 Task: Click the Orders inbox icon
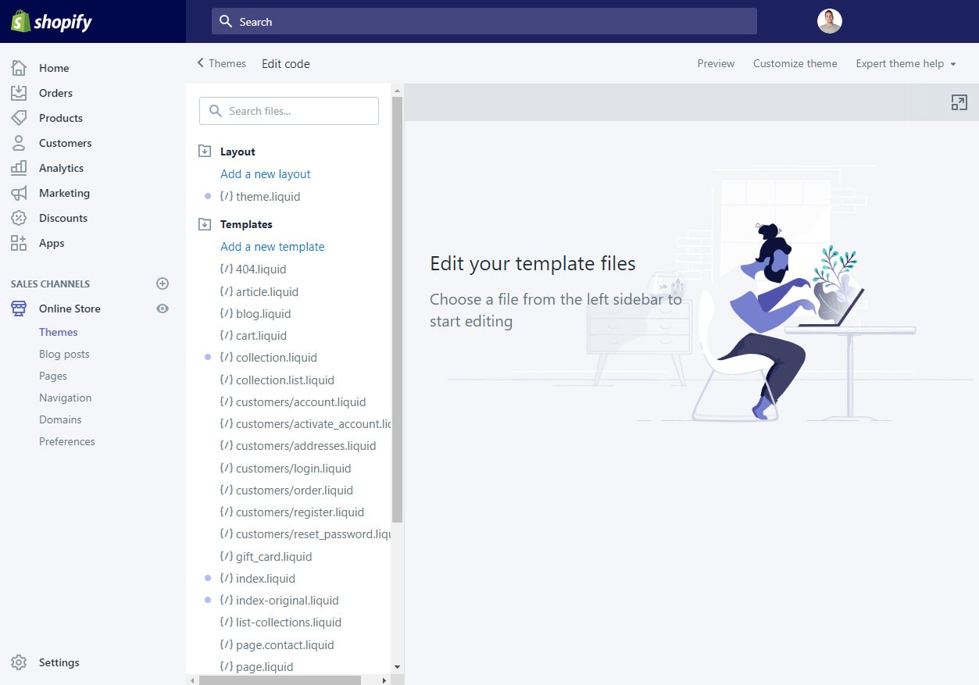(x=19, y=93)
